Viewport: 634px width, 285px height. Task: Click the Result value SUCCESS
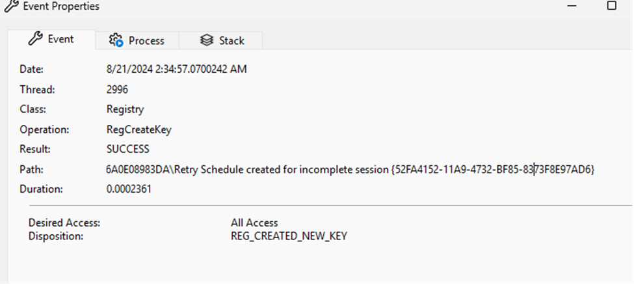[127, 149]
